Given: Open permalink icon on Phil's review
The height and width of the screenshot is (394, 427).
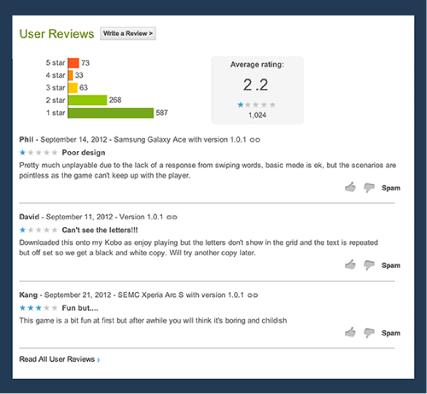Looking at the screenshot, I should (255, 140).
